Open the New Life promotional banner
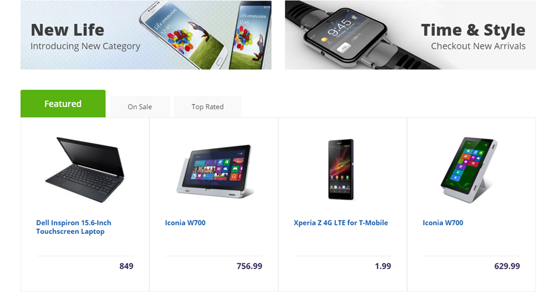 pos(146,35)
